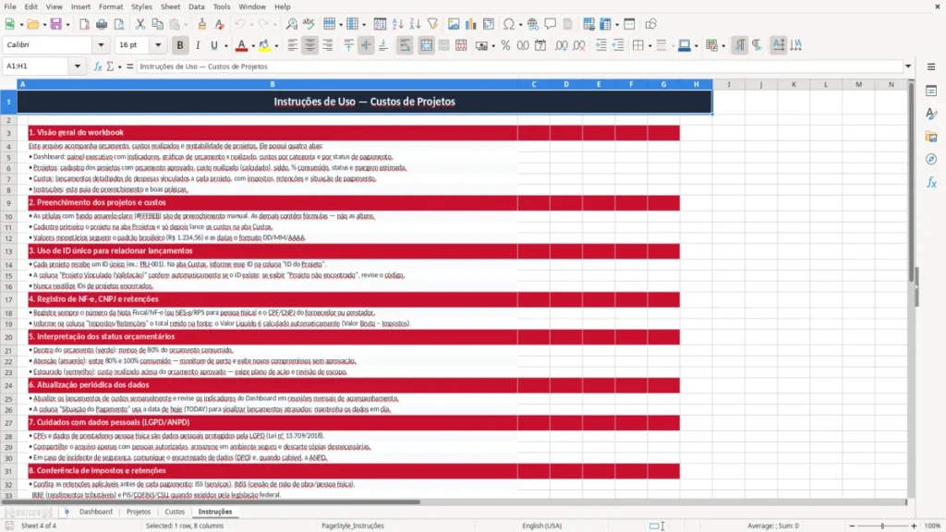
Task: Click Font color red A swatch
Action: click(241, 45)
